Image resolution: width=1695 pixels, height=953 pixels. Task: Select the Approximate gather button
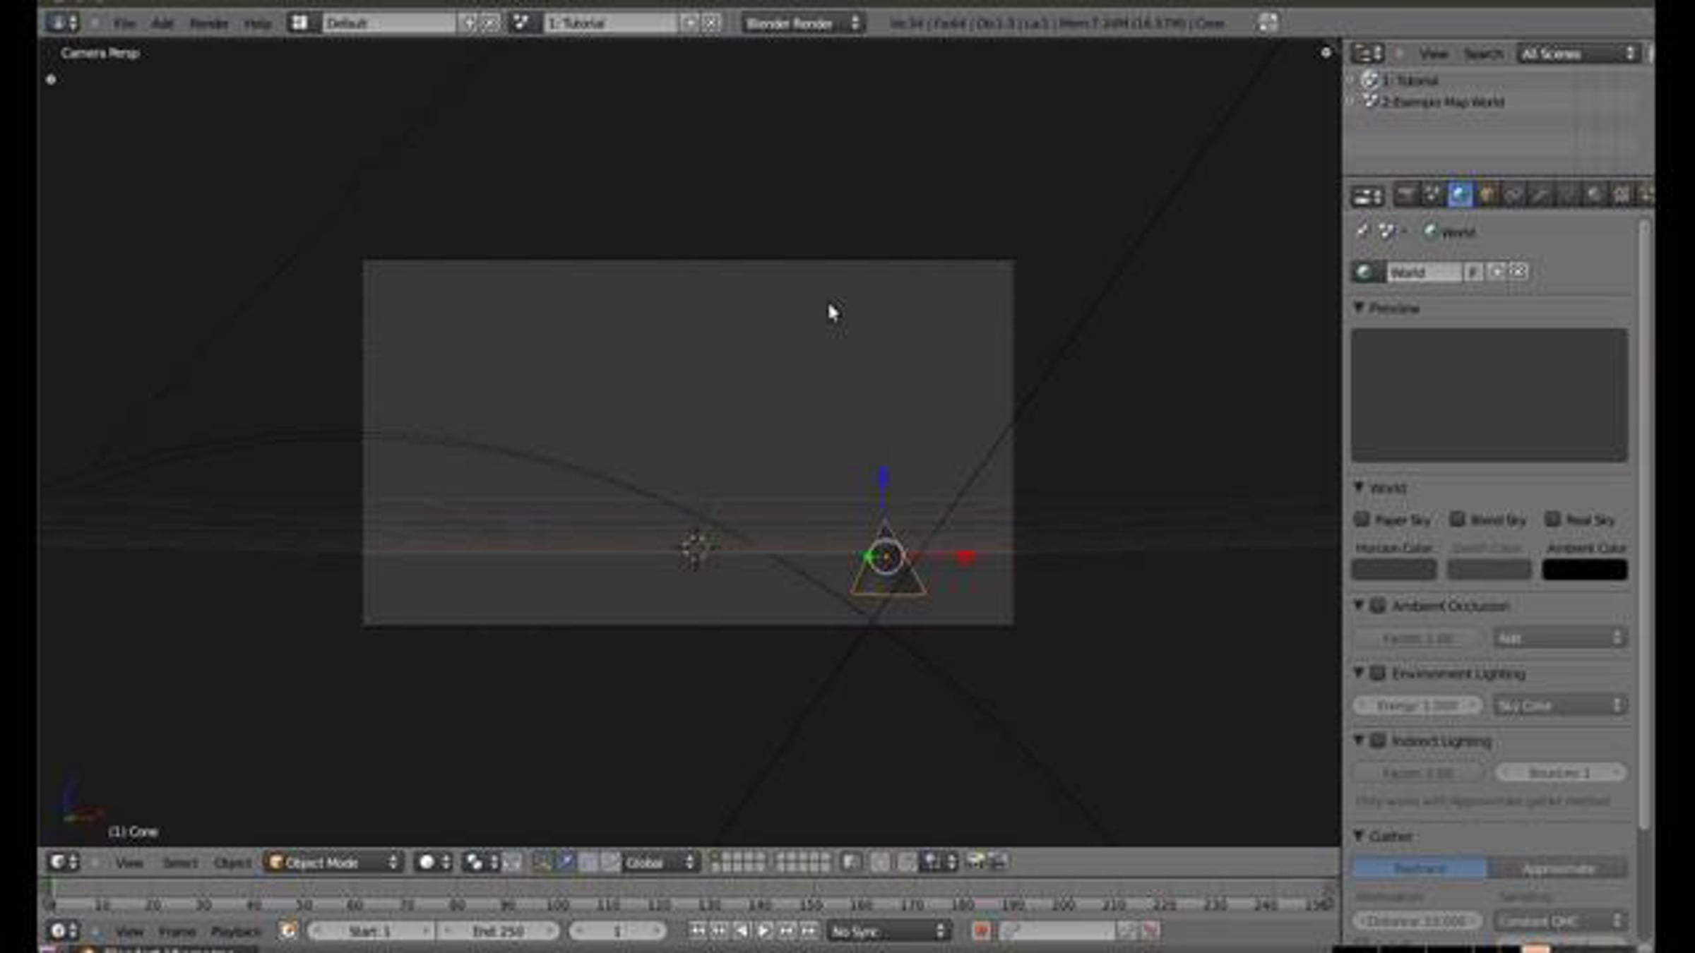pos(1558,868)
